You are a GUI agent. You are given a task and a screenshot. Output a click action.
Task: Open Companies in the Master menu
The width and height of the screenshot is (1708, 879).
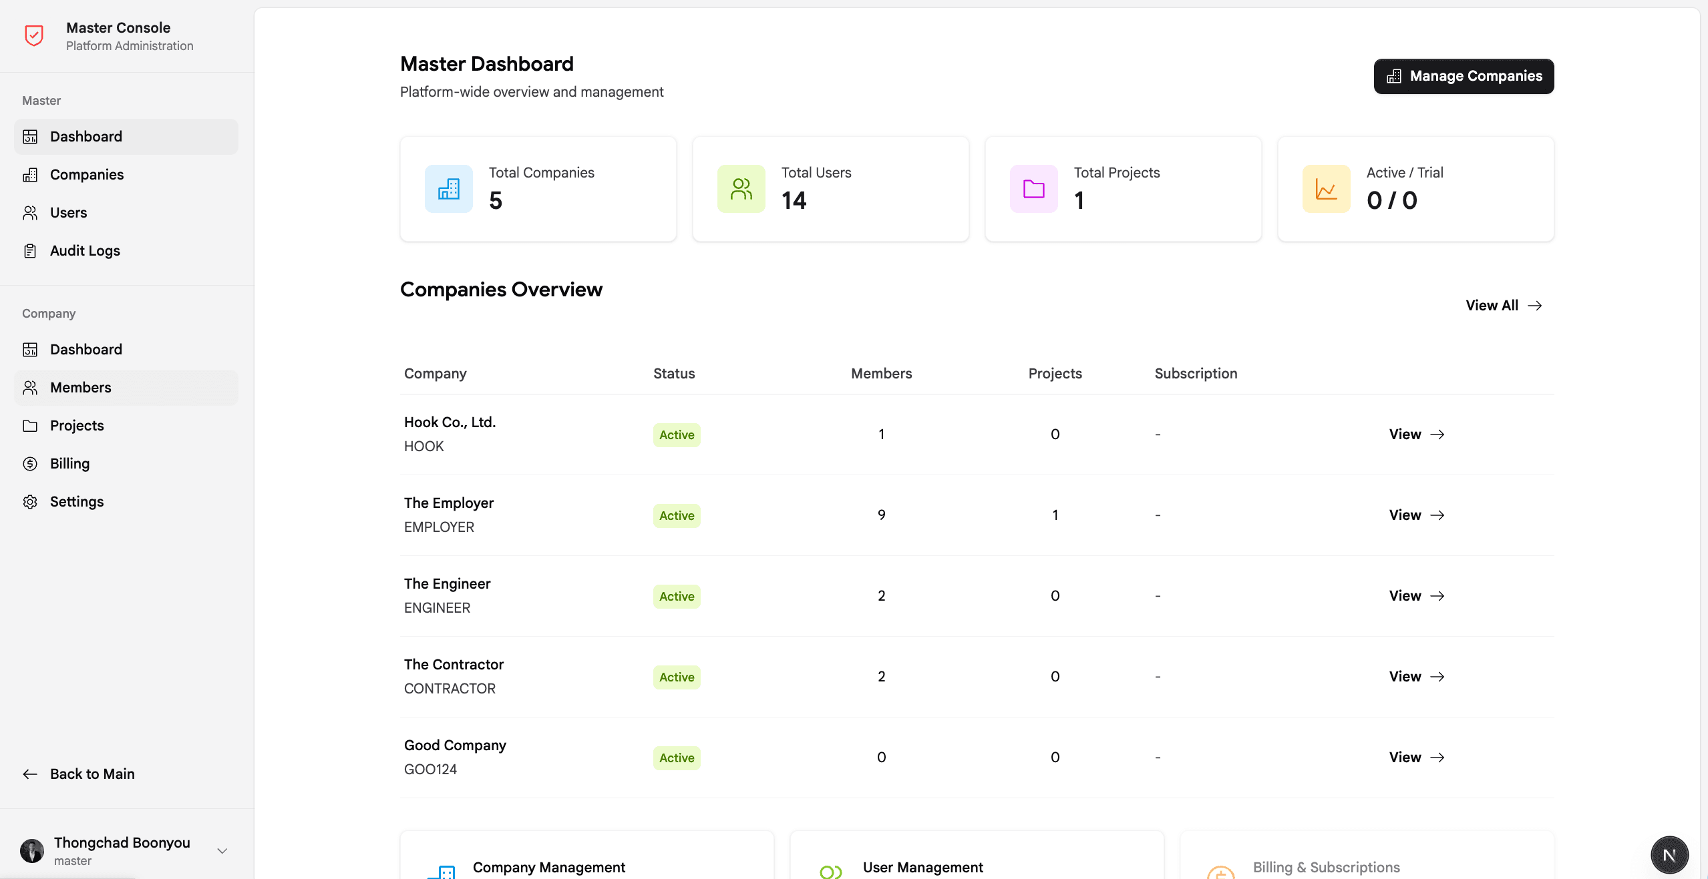coord(87,175)
